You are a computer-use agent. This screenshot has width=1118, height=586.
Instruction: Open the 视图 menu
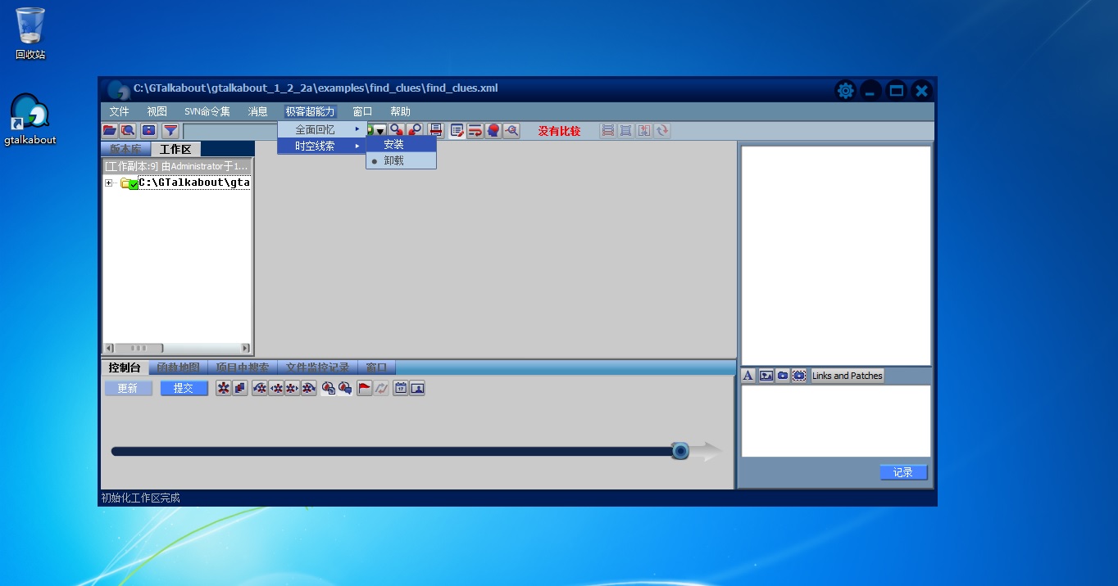157,111
